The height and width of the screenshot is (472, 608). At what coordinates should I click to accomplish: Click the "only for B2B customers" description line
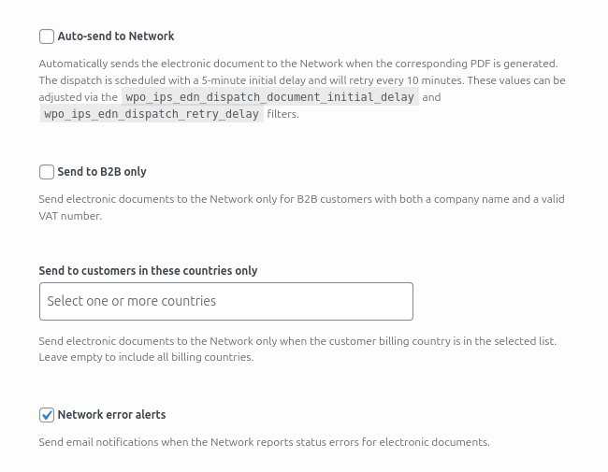point(301,199)
